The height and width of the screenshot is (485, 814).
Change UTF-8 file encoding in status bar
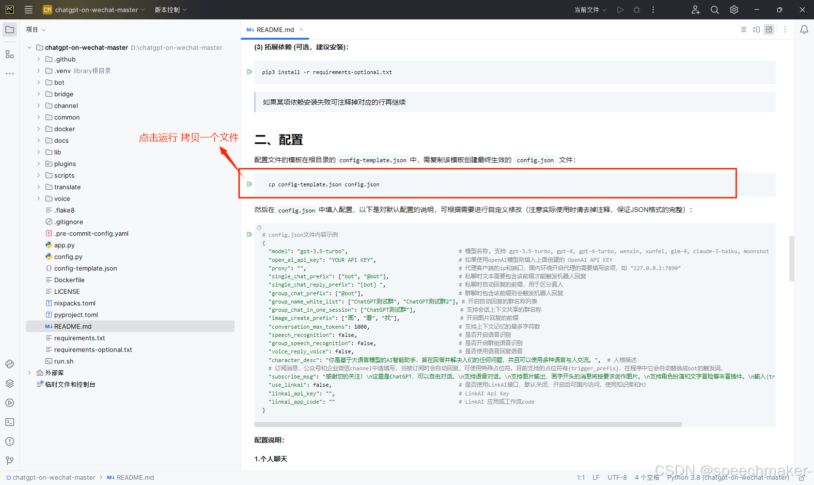click(617, 478)
